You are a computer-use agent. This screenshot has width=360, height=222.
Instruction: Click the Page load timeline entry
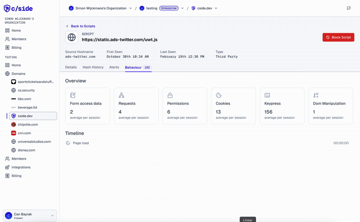pos(207,143)
